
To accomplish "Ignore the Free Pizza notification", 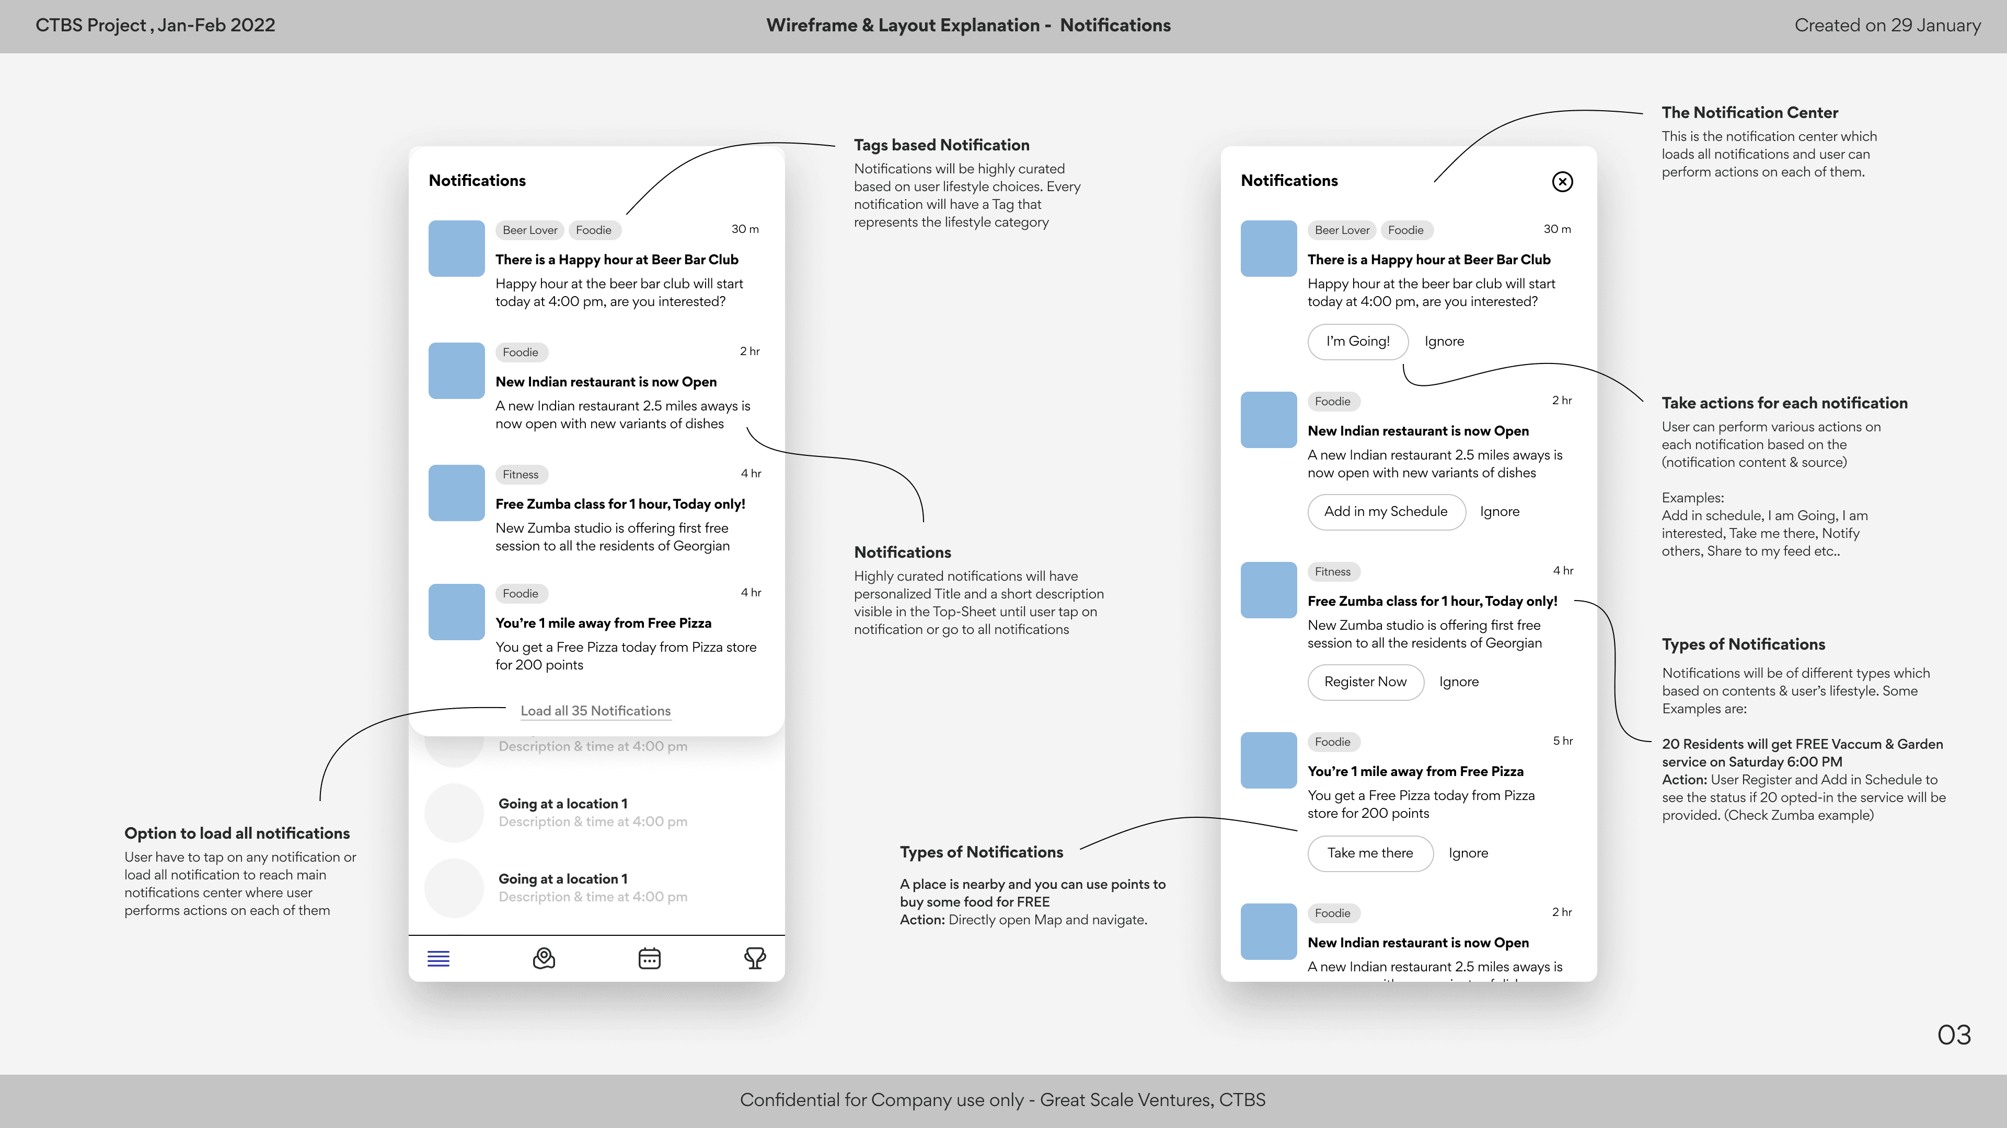I will pyautogui.click(x=1468, y=853).
